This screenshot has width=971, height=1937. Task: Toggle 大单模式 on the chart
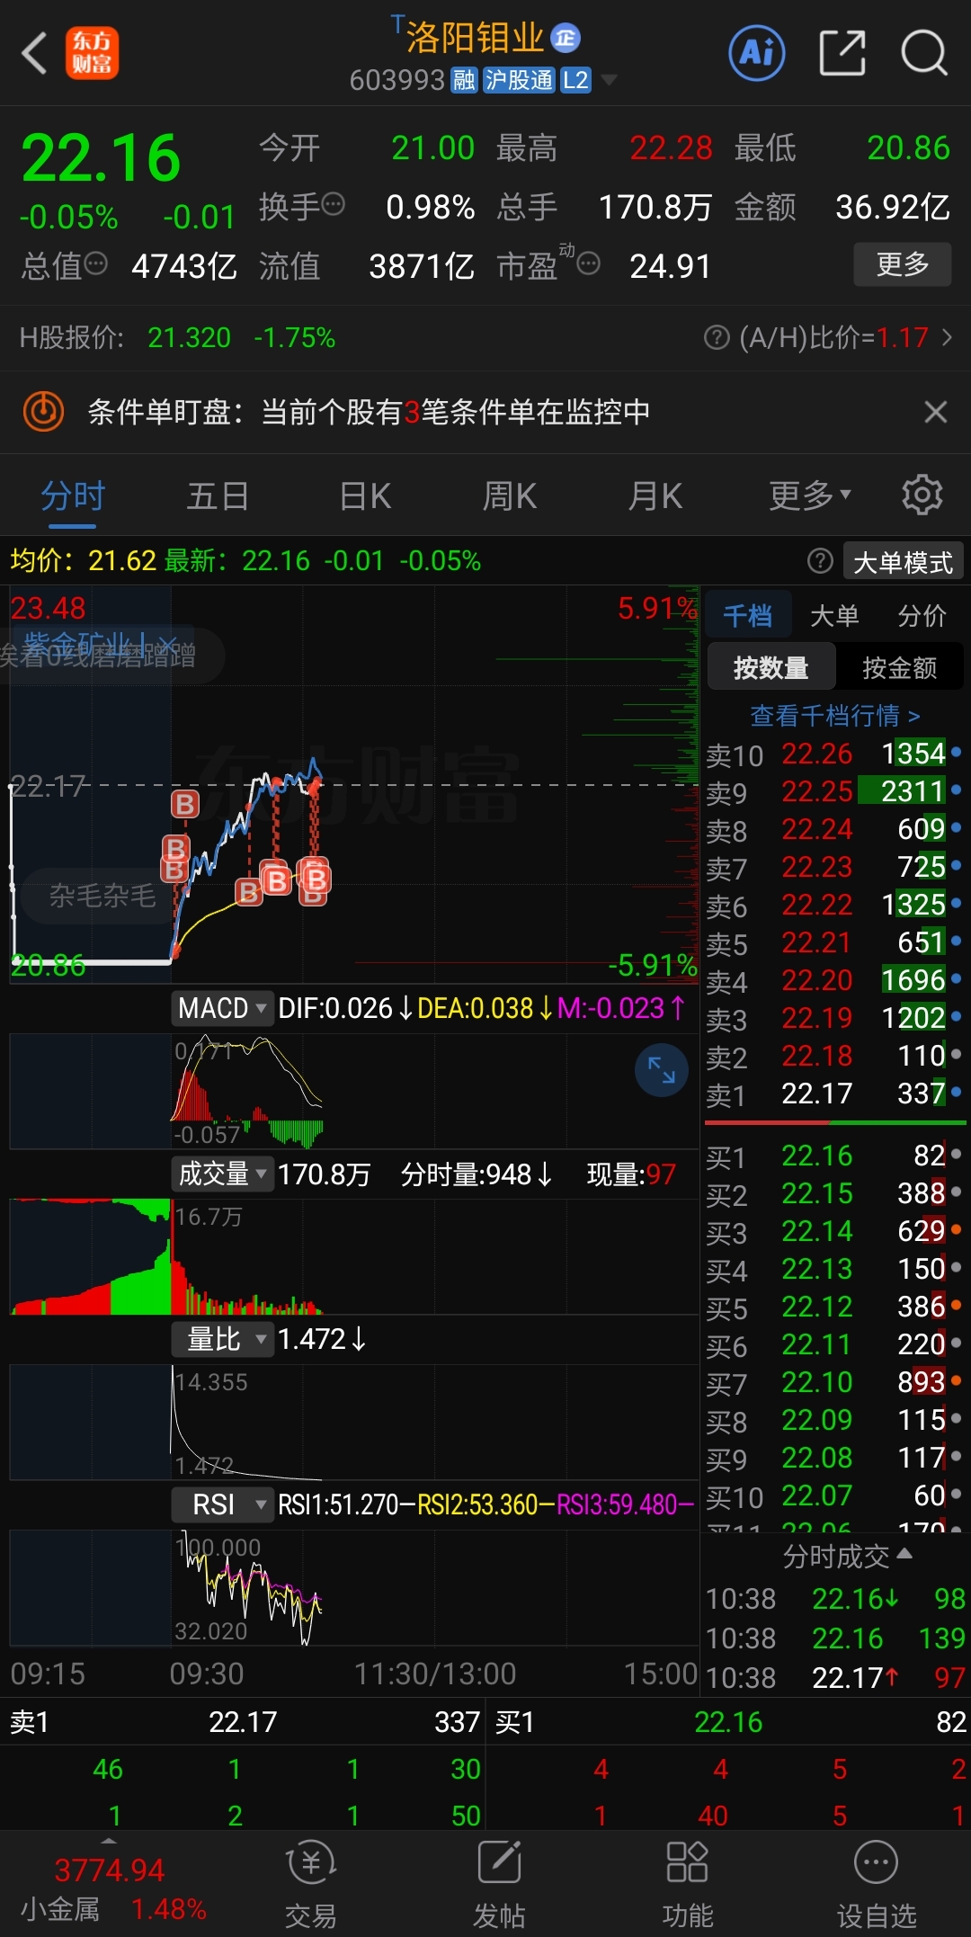pos(903,562)
